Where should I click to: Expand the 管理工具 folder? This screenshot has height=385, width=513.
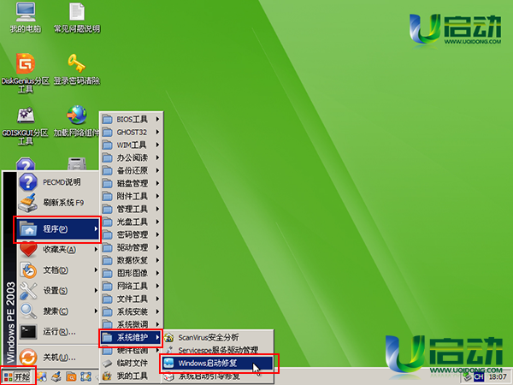132,209
